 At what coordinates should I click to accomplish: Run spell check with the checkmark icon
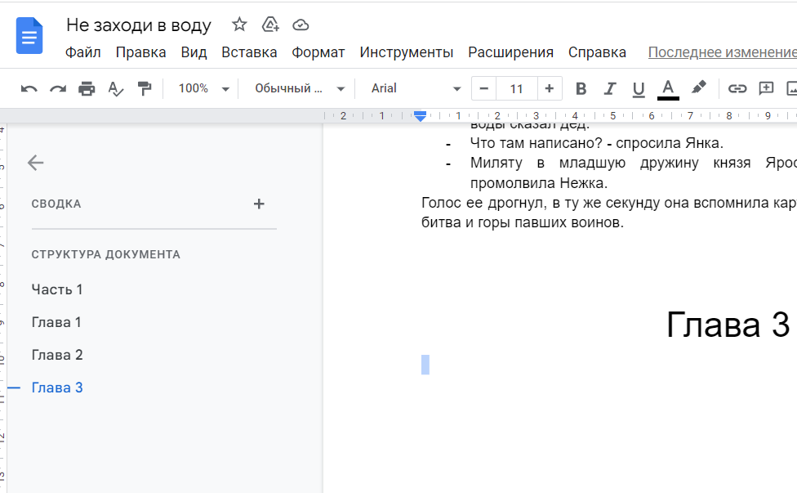coord(116,88)
